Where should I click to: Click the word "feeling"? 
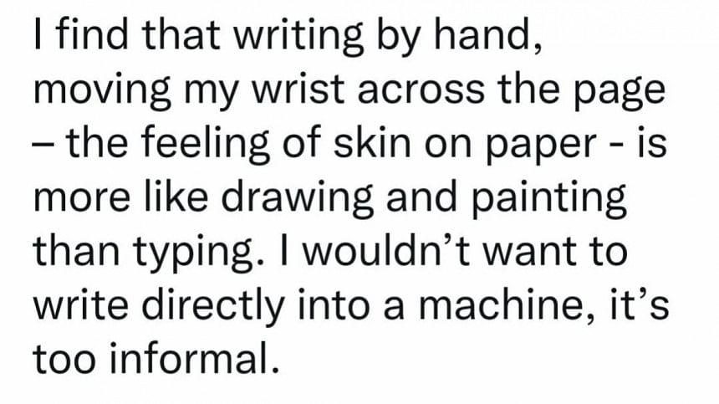click(205, 145)
